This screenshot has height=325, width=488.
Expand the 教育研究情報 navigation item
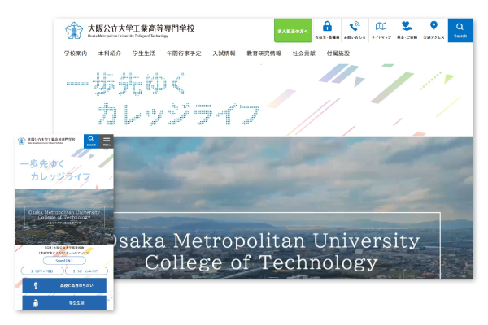264,53
